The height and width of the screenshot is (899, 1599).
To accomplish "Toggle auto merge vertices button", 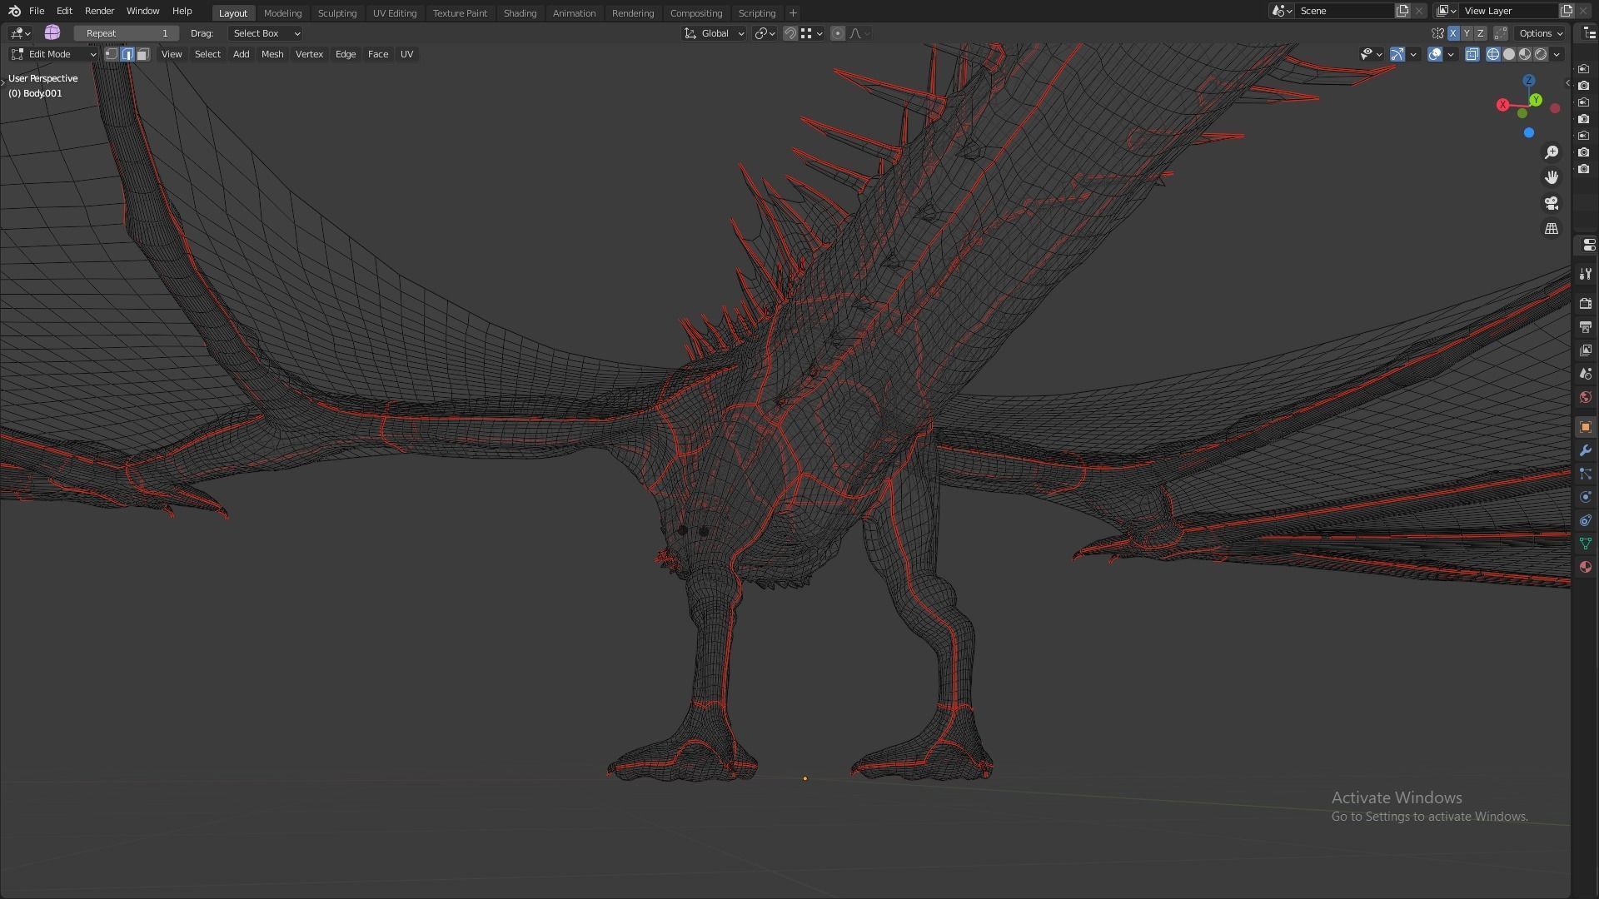I will pyautogui.click(x=1501, y=33).
